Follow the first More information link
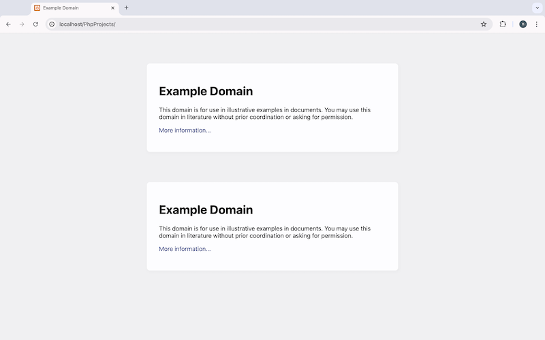The height and width of the screenshot is (340, 545). tap(185, 131)
